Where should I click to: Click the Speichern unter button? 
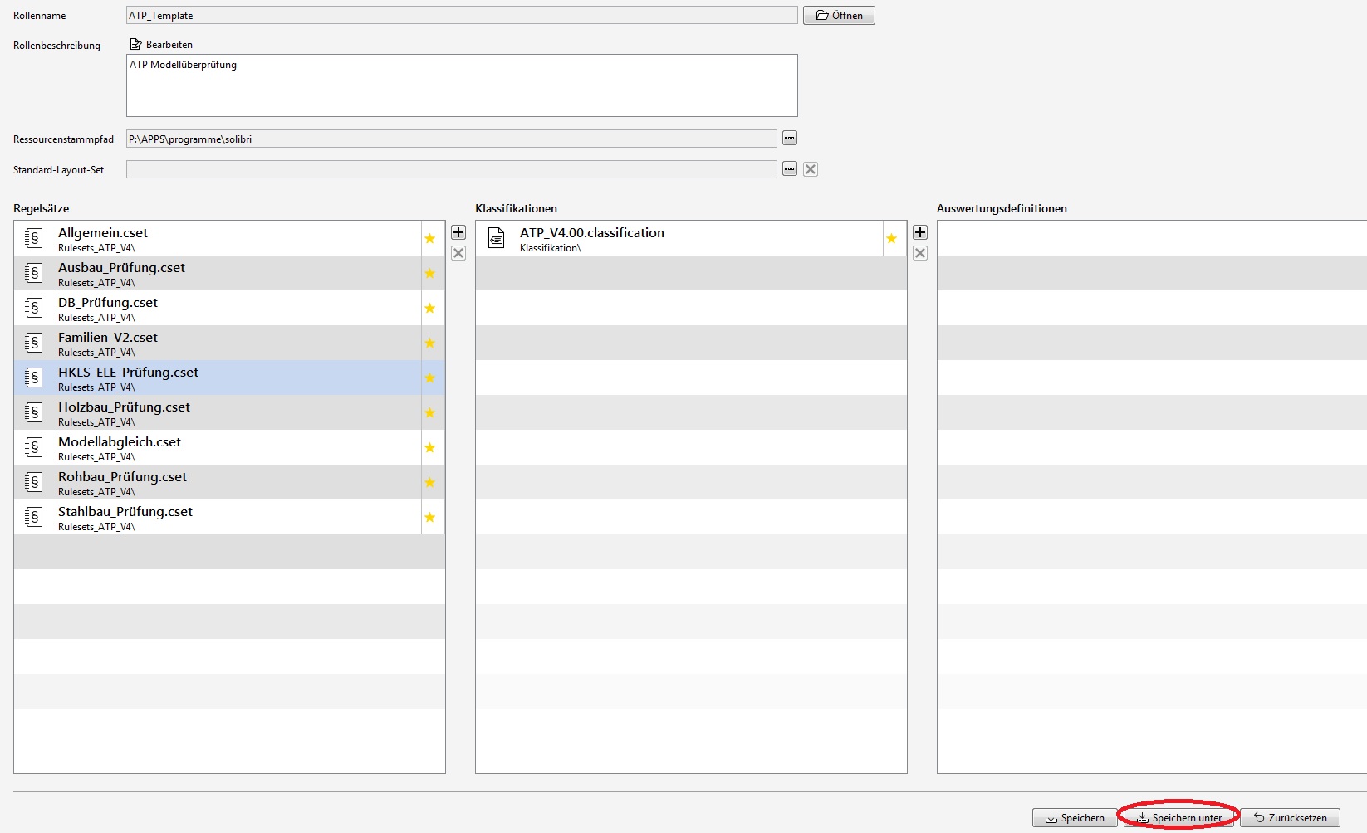[x=1178, y=817]
